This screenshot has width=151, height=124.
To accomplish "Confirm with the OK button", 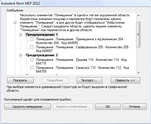I will coord(108,107).
